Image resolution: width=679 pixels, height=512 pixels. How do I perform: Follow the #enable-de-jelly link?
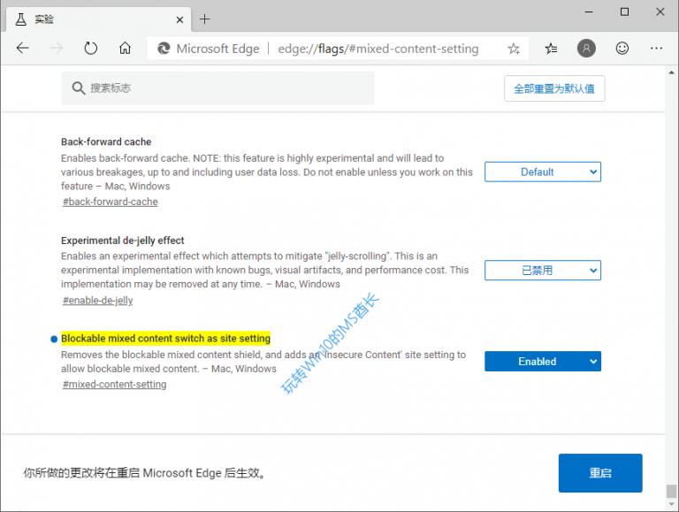[98, 300]
